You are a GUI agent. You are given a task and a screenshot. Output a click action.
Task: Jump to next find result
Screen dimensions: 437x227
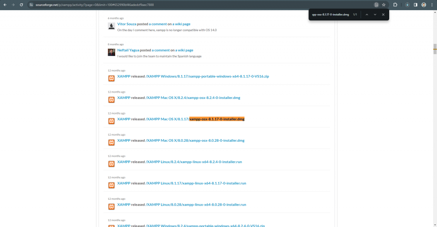pyautogui.click(x=375, y=15)
